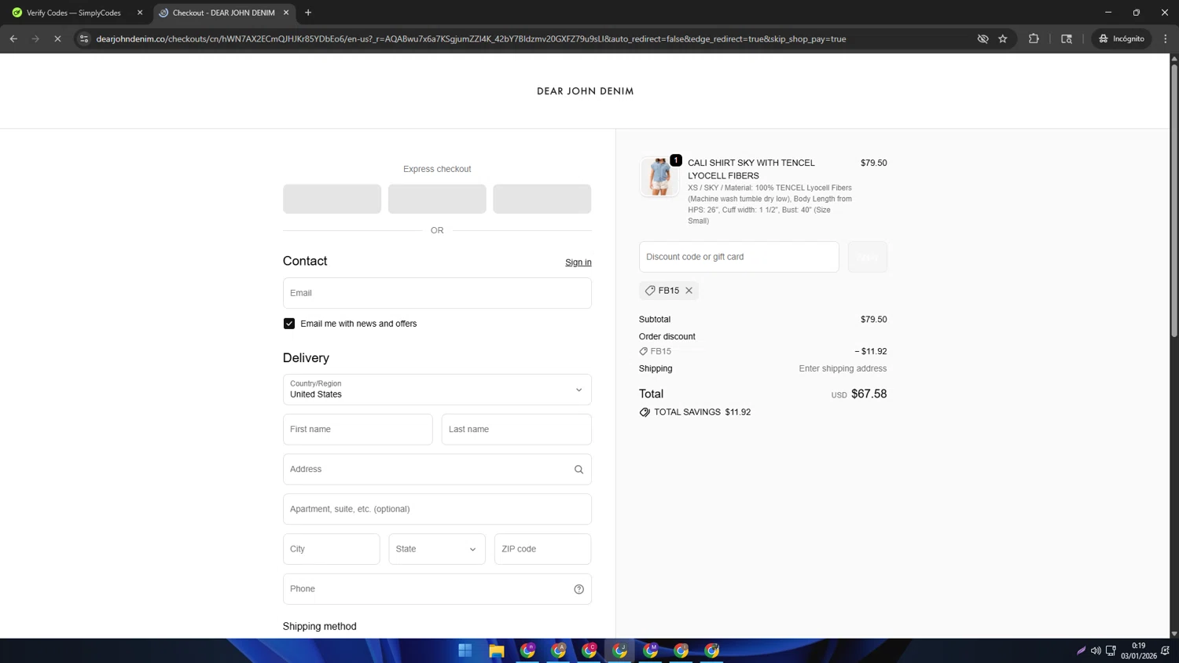Image resolution: width=1179 pixels, height=663 pixels.
Task: Open the Windows Start menu
Action: [465, 650]
